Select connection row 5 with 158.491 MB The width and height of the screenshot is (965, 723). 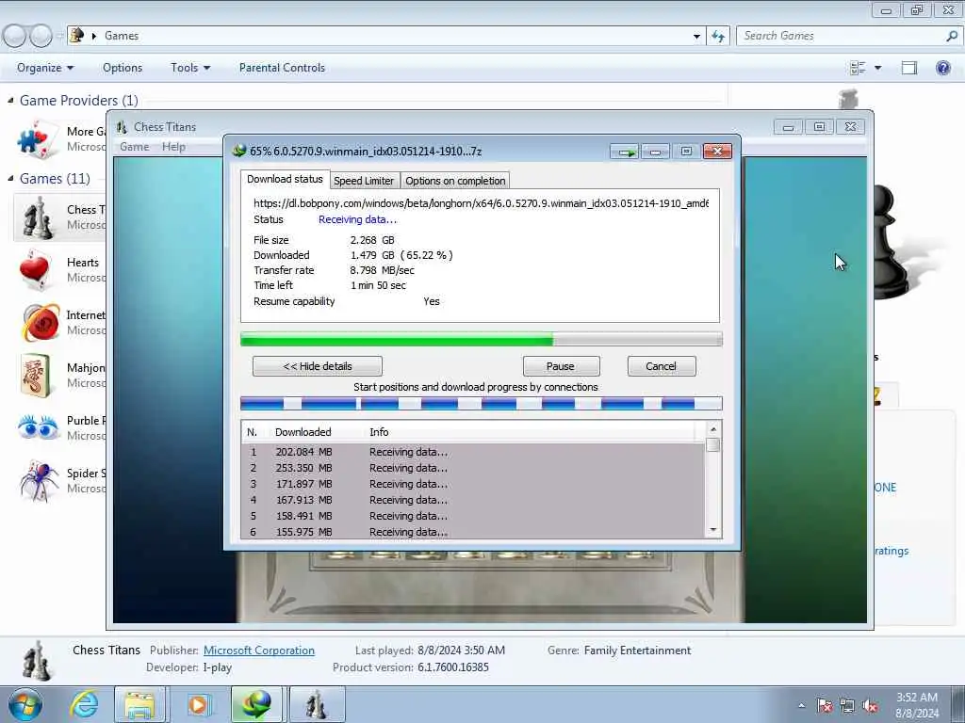point(473,516)
